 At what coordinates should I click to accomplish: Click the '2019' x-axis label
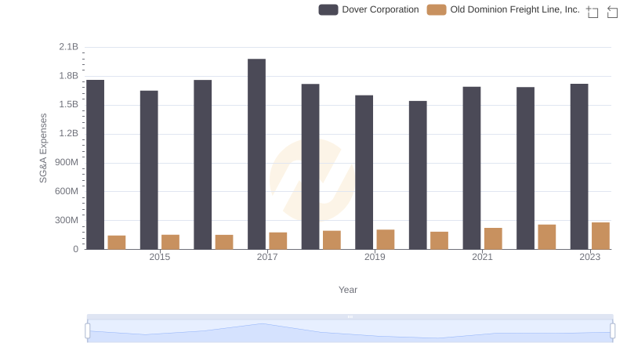click(x=375, y=257)
